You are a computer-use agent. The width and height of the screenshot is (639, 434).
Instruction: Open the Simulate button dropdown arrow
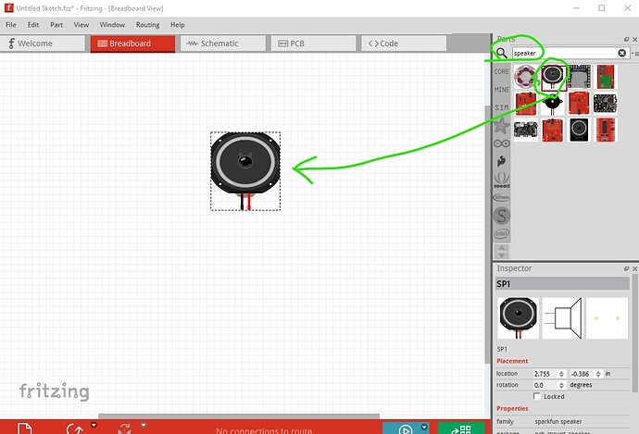coord(423,427)
